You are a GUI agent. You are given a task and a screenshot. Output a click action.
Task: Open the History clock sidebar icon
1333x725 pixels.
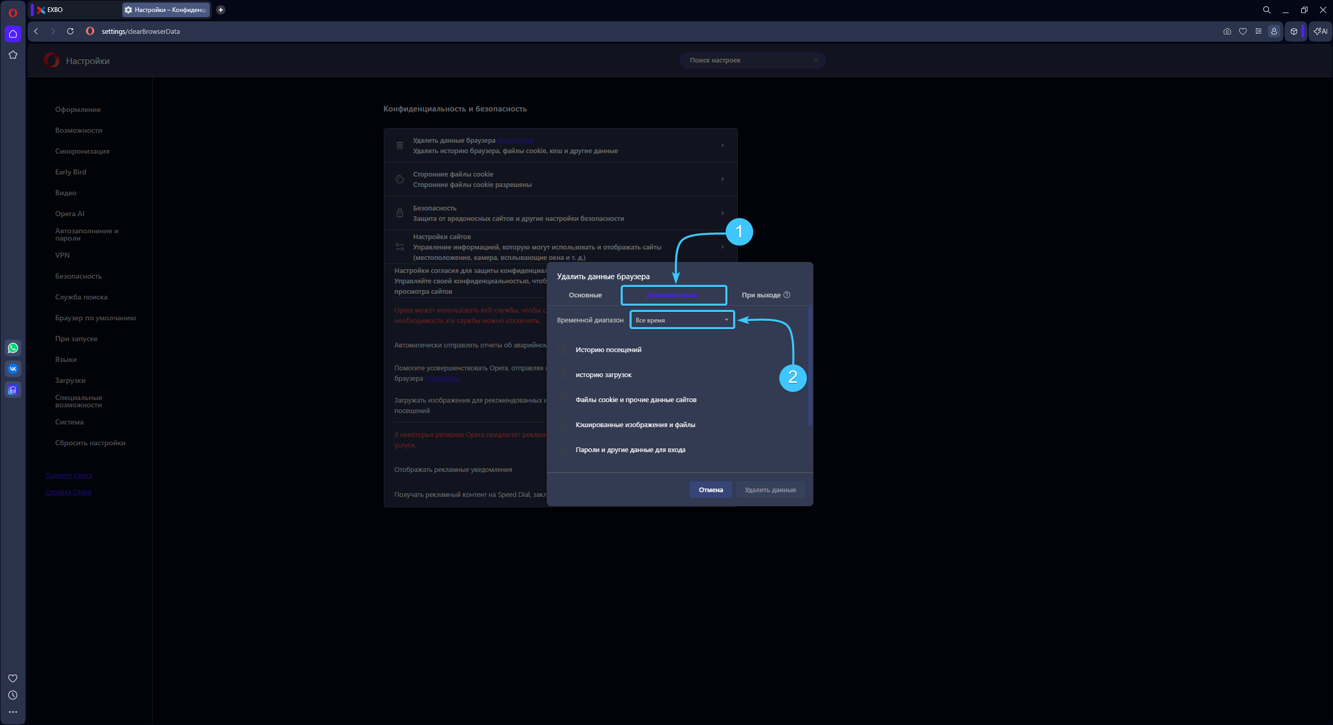point(13,695)
